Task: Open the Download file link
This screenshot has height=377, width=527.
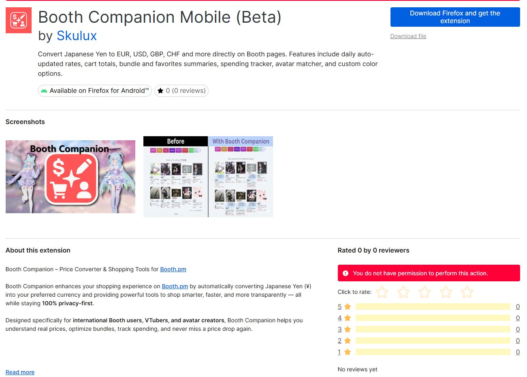Action: pos(408,36)
